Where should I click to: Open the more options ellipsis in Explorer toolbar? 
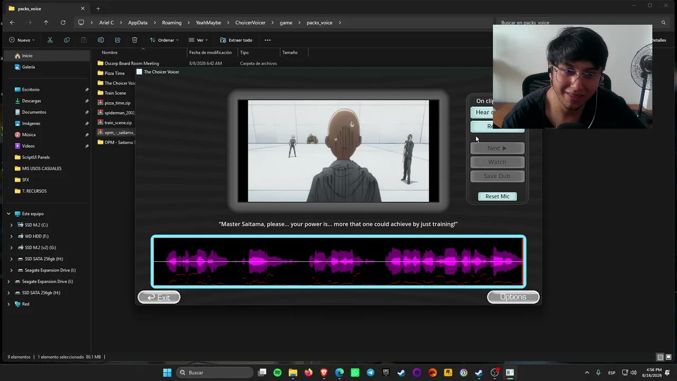click(x=268, y=40)
